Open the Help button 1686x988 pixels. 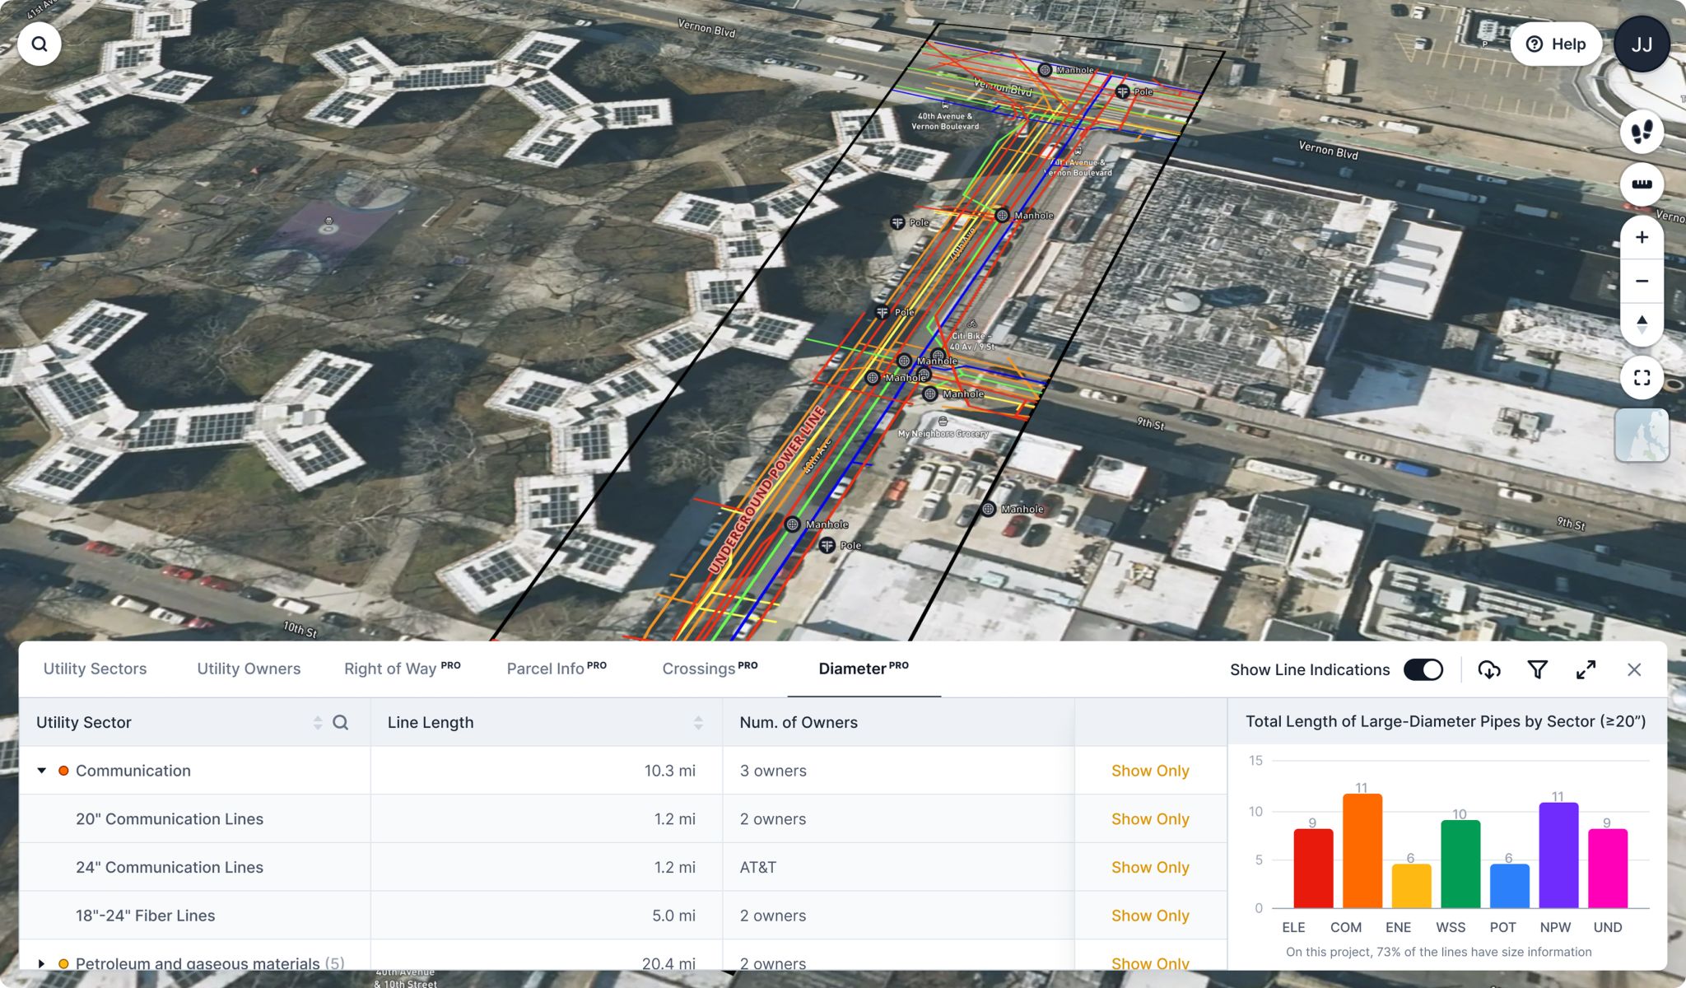pyautogui.click(x=1555, y=44)
